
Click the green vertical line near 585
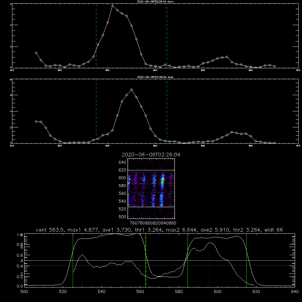tap(188, 260)
